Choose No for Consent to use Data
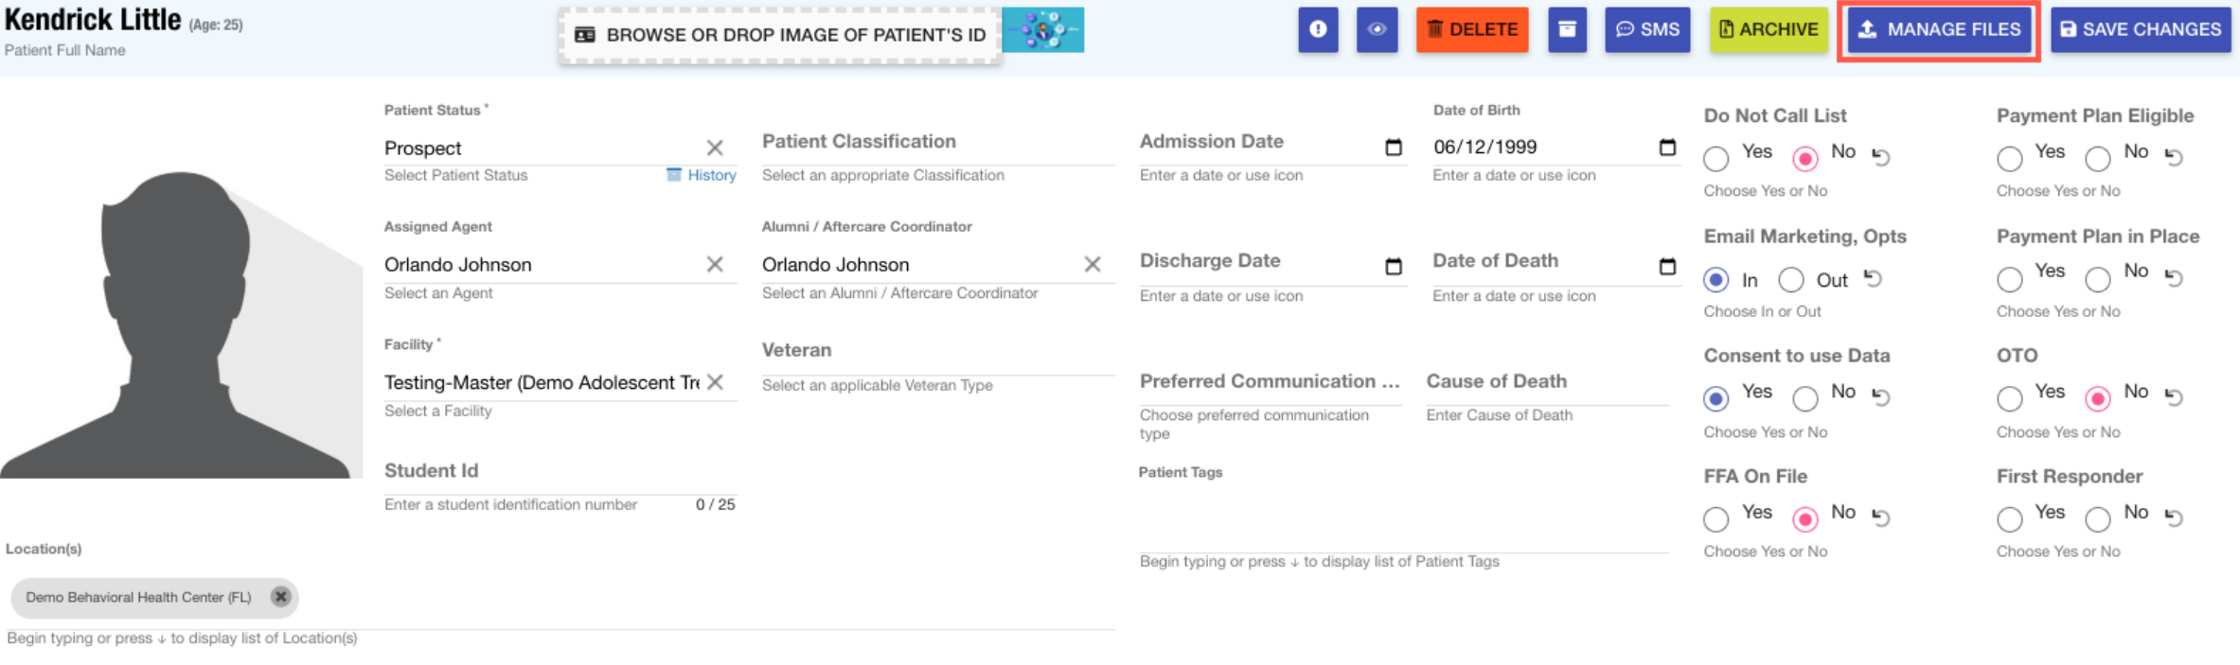The width and height of the screenshot is (2240, 665). (x=1805, y=398)
